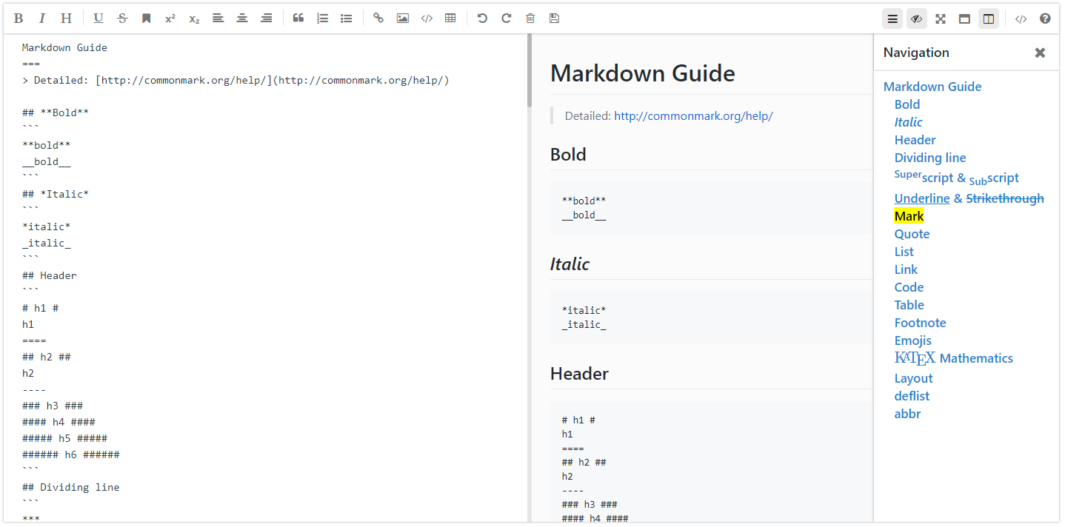1065x527 pixels.
Task: Open the help question mark icon
Action: [1045, 19]
